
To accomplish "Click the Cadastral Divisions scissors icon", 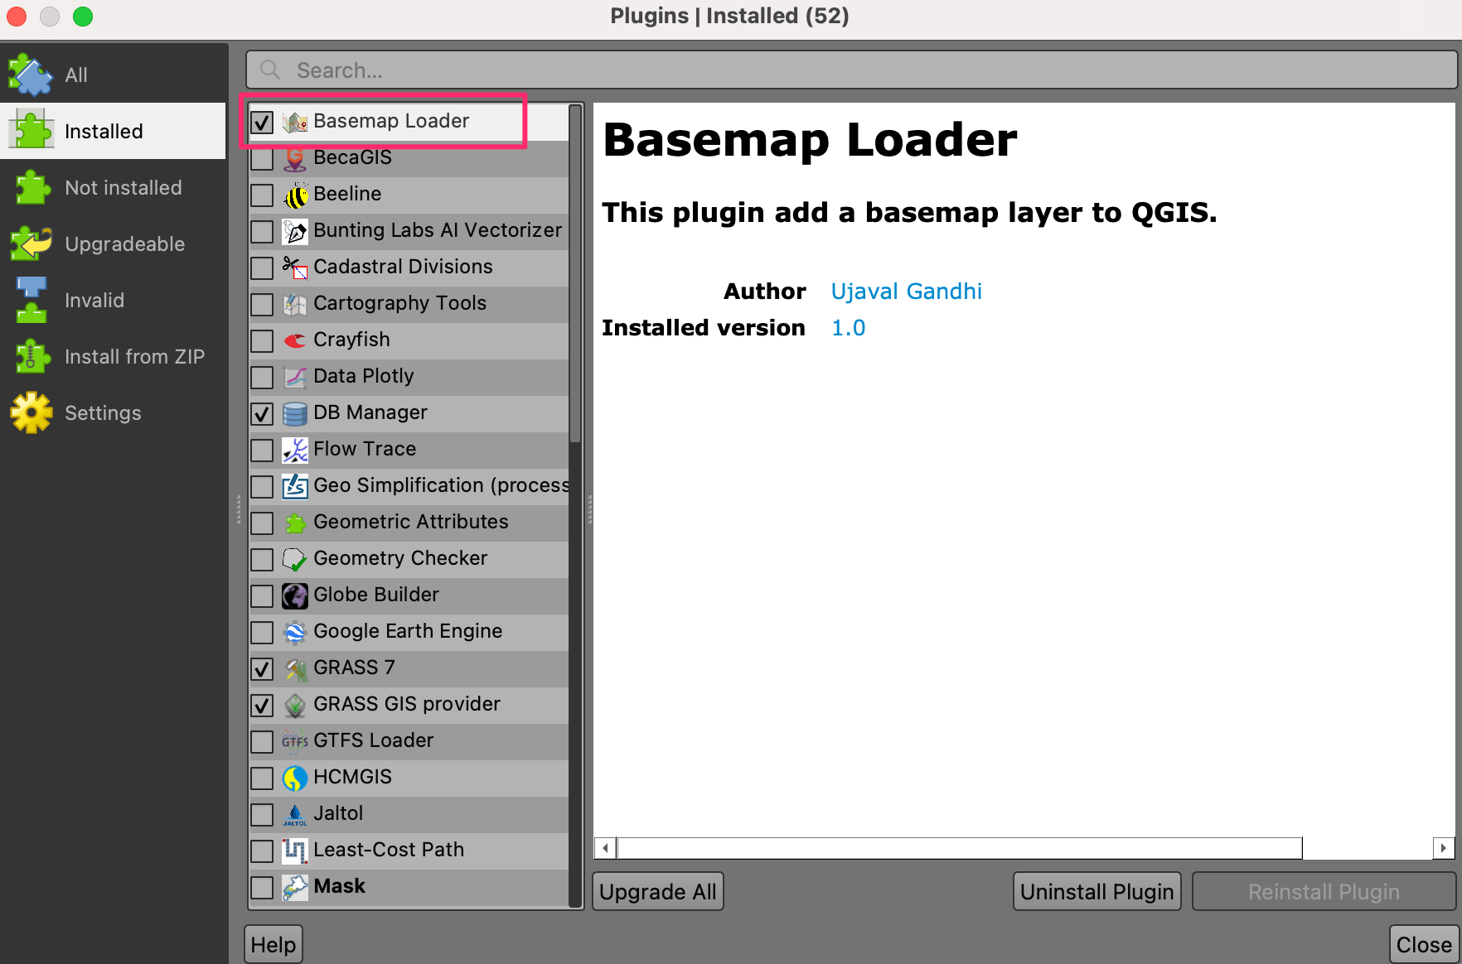I will tap(295, 268).
